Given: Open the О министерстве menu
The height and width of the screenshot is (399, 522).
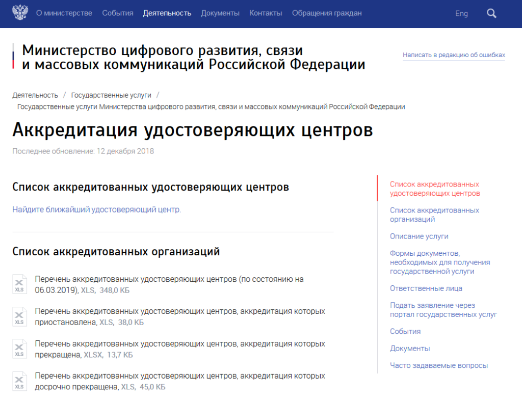Looking at the screenshot, I should pyautogui.click(x=64, y=13).
